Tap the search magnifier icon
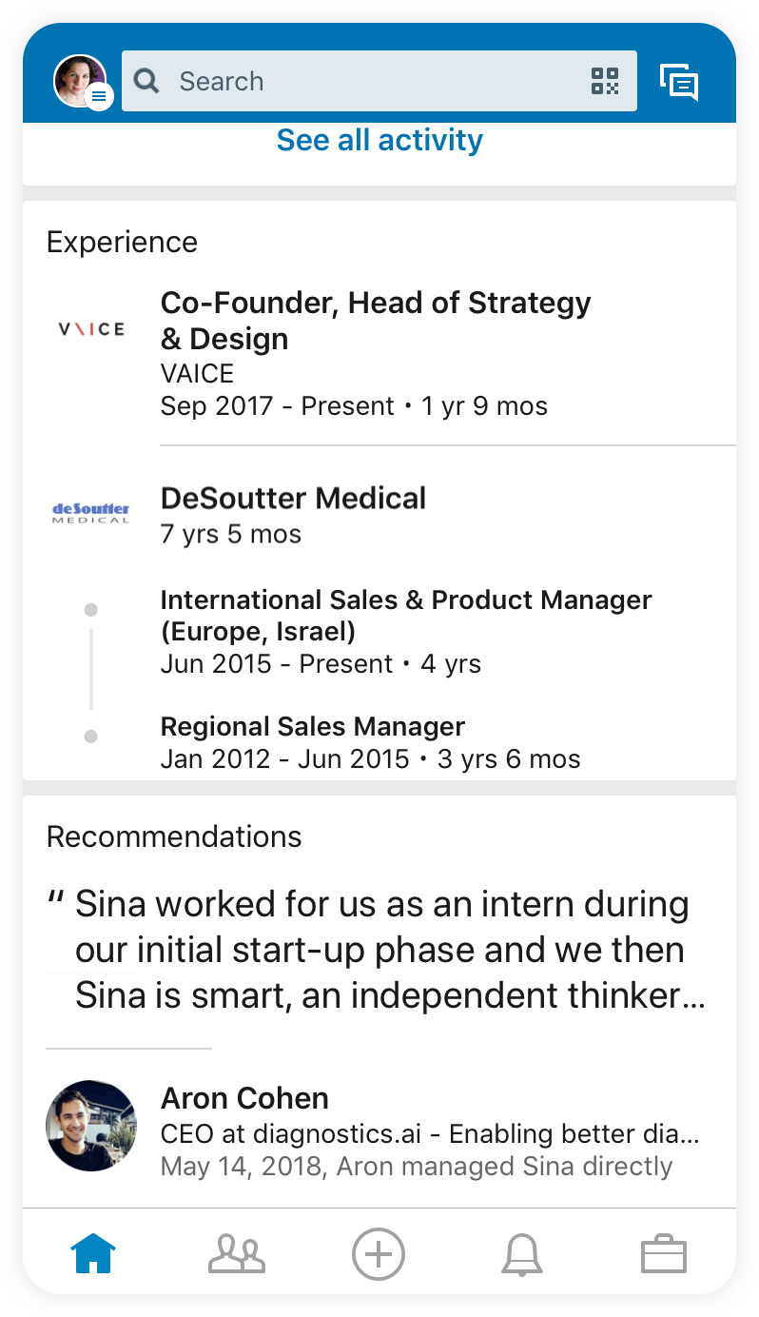 tap(146, 81)
